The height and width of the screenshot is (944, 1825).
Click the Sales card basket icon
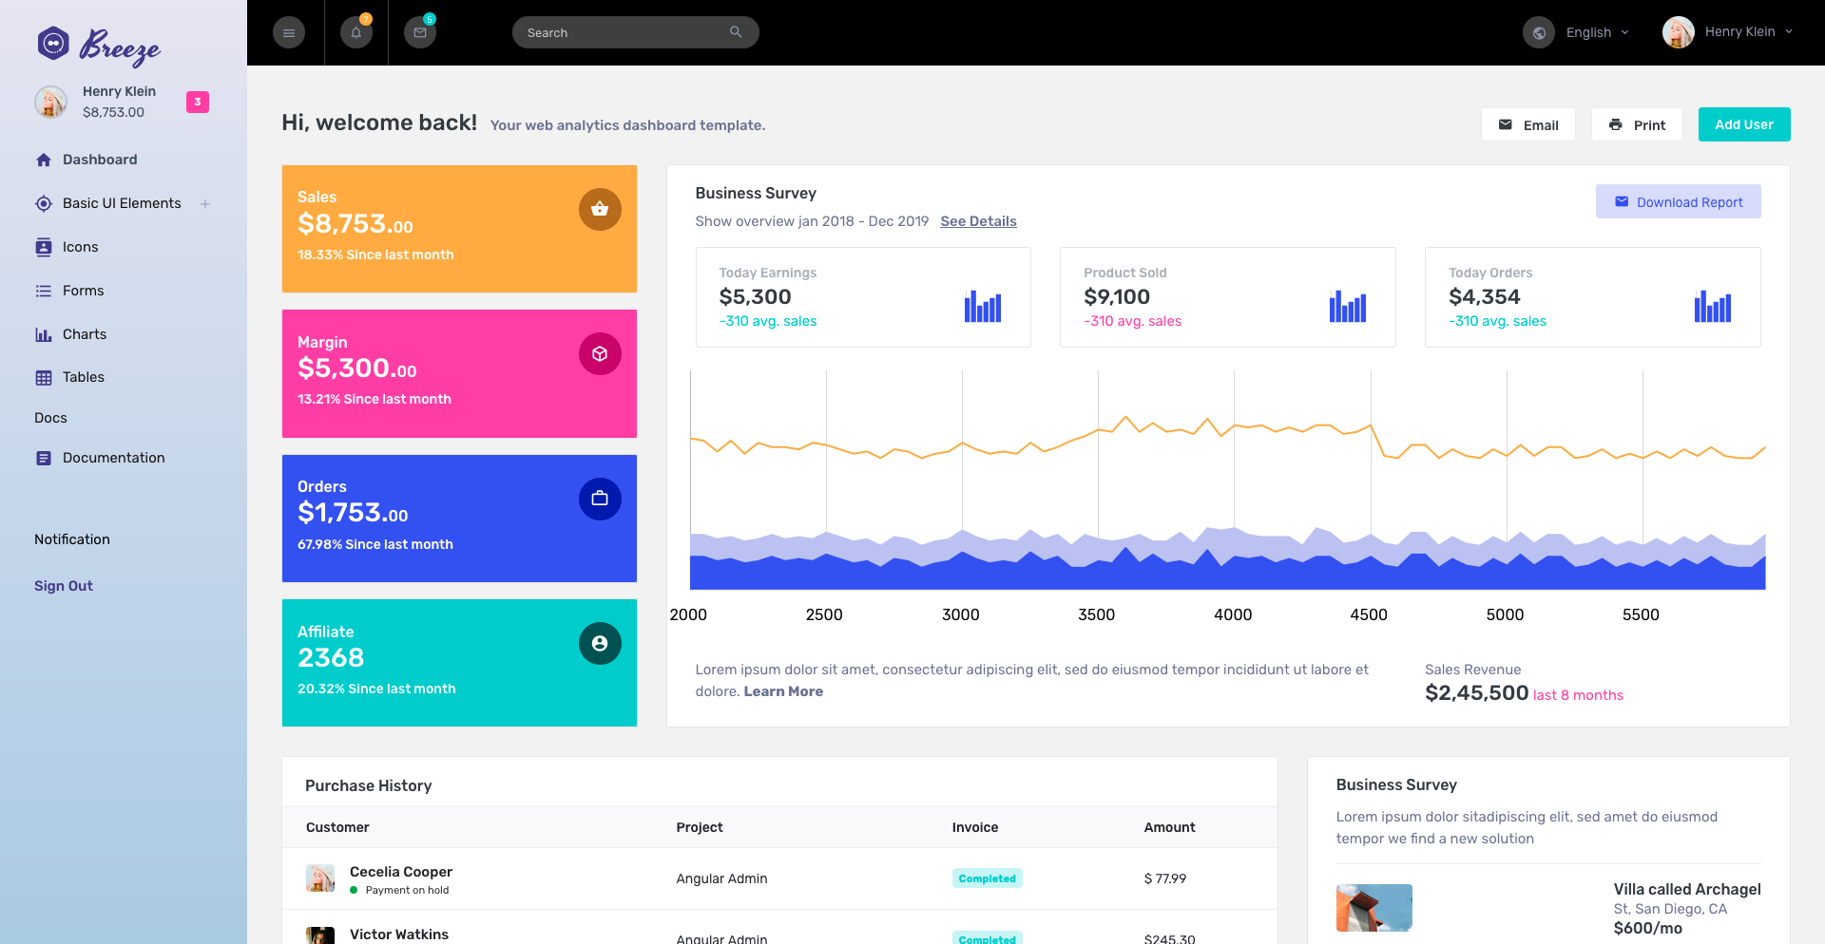(600, 209)
